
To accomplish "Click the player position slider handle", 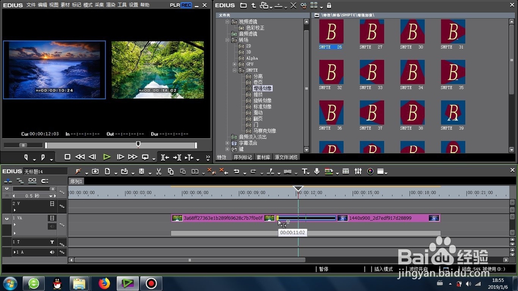I will [138, 144].
